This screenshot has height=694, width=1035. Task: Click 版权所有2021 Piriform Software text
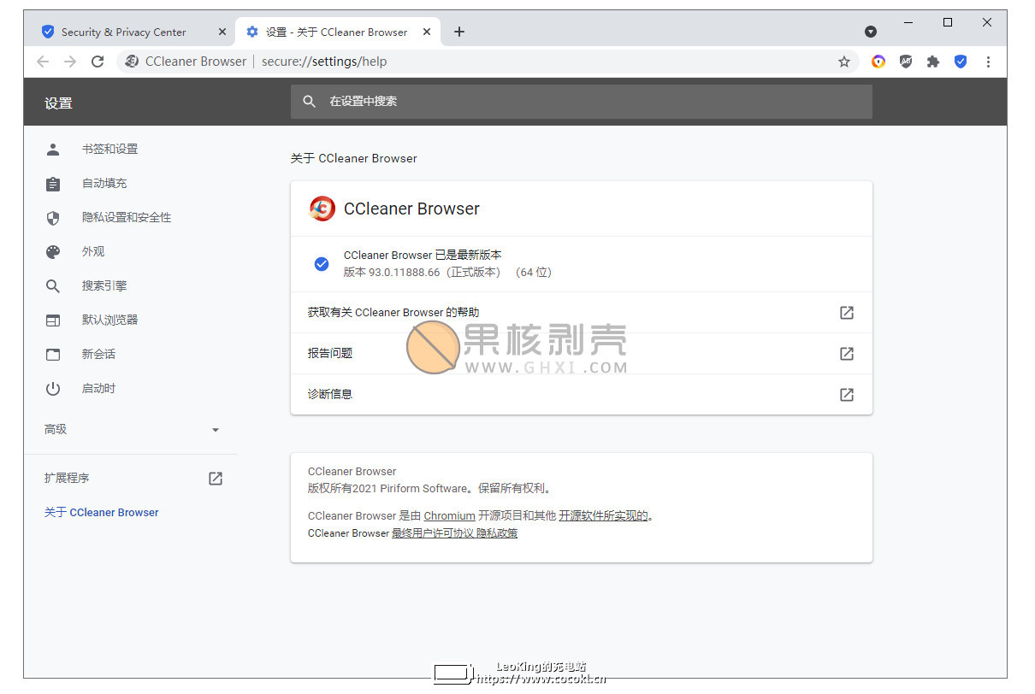388,489
